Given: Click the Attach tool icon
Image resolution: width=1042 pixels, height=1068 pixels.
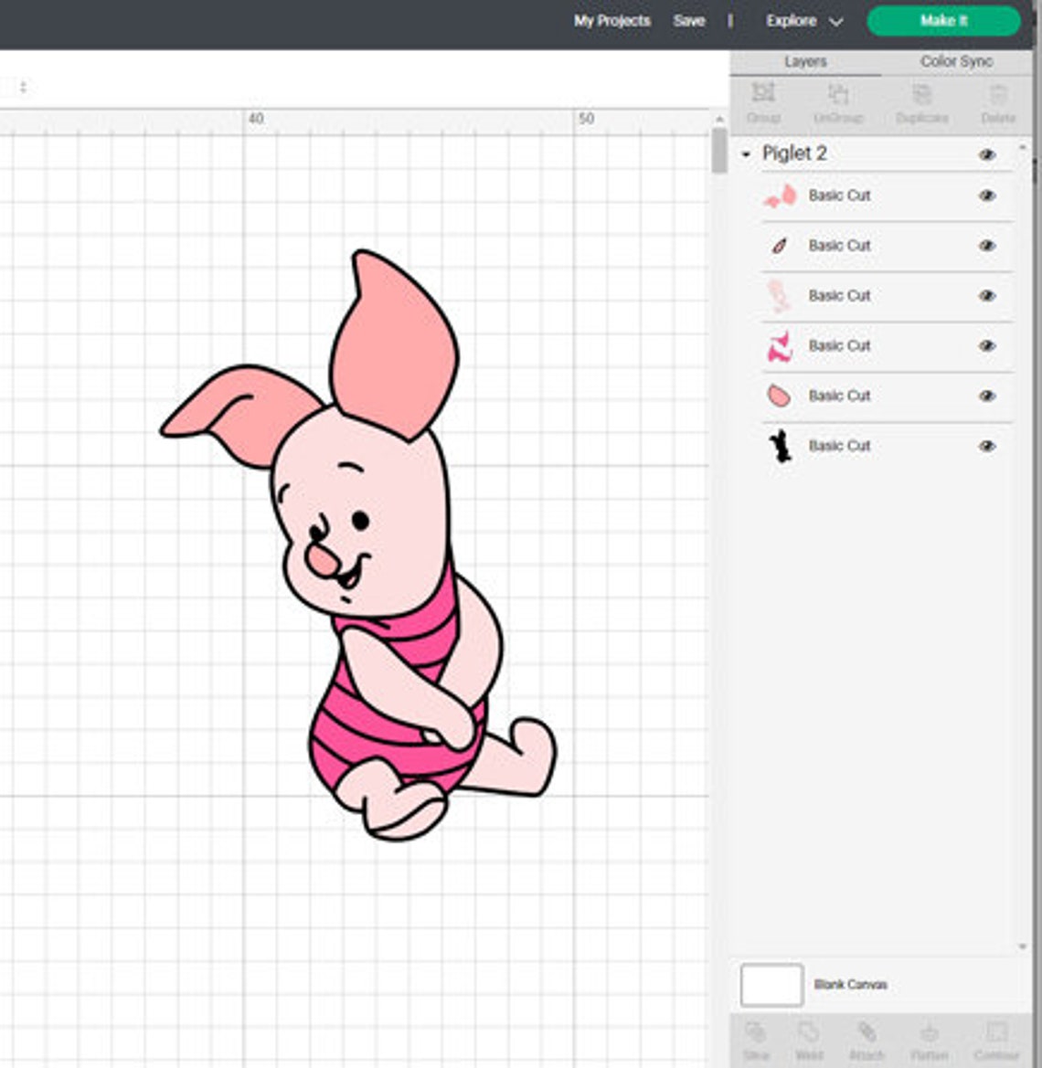Looking at the screenshot, I should tap(867, 1033).
